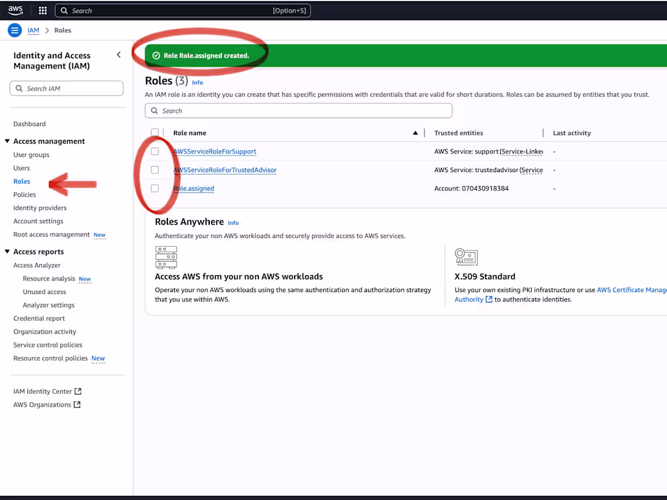Click the external link icon beside IAM Identity Center
This screenshot has width=667, height=500.
78,391
